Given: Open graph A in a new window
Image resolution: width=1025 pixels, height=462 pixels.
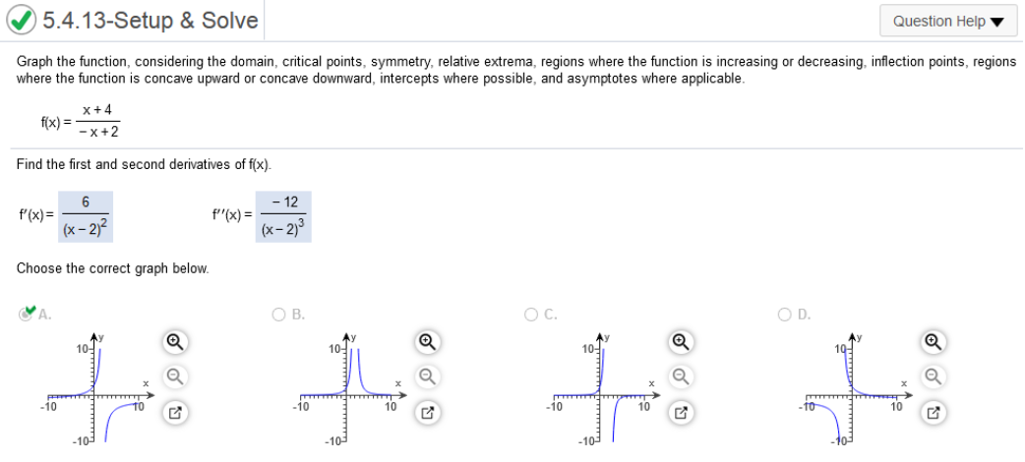Looking at the screenshot, I should [x=174, y=412].
